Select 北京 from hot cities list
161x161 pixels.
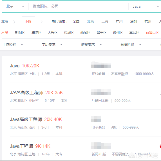[90, 21]
